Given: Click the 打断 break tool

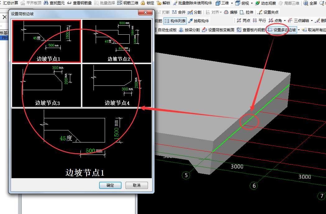Looking at the screenshot, I should pos(163,12).
